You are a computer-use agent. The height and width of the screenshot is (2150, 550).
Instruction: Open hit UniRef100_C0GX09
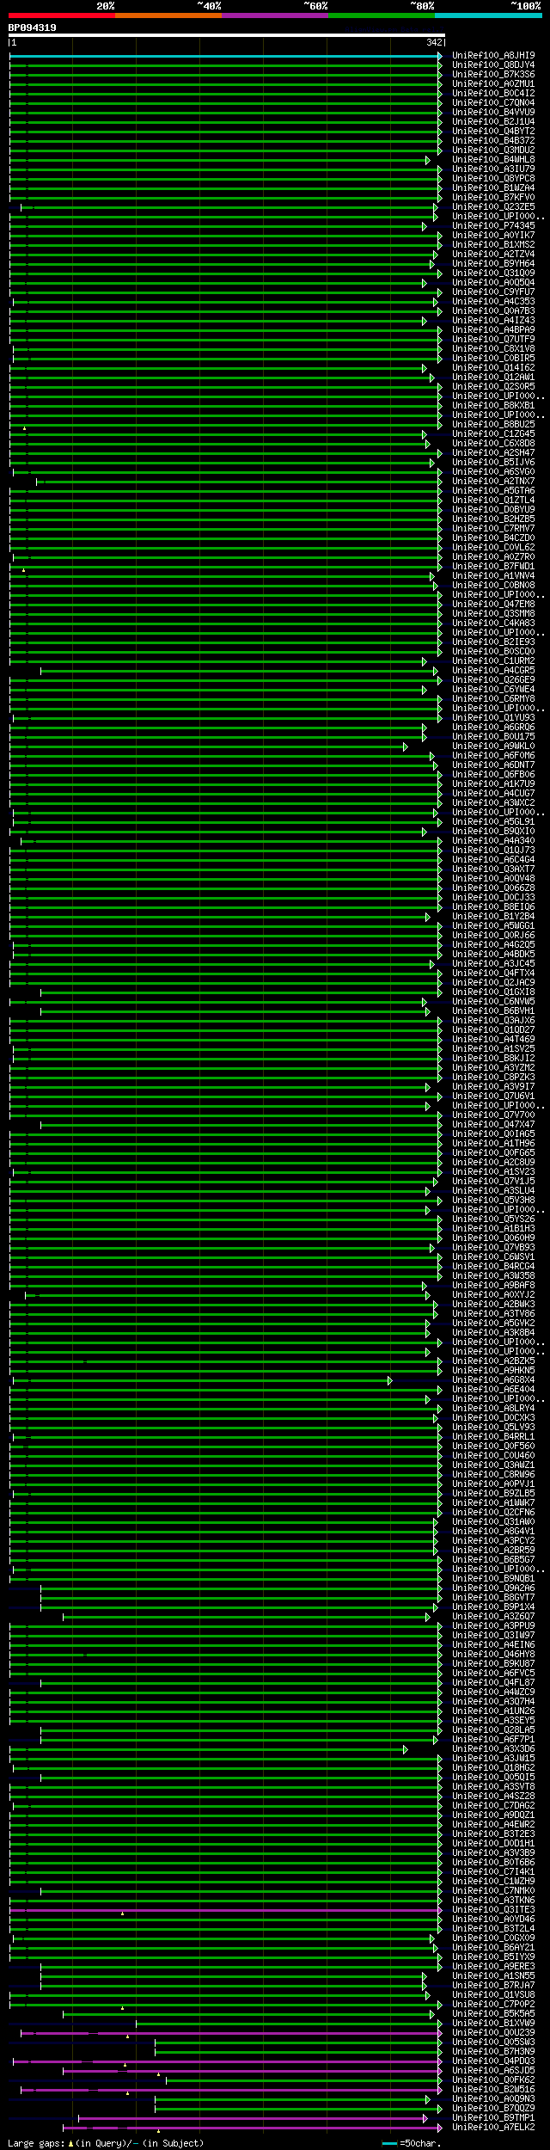(493, 1938)
